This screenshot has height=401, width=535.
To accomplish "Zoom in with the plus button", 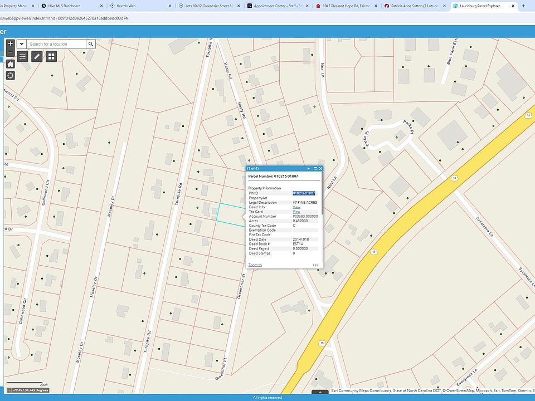I will pyautogui.click(x=10, y=43).
